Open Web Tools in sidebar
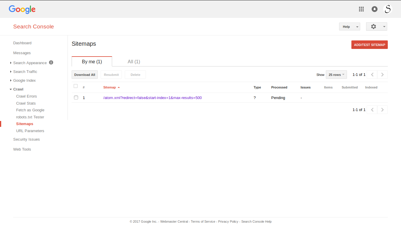 point(22,149)
